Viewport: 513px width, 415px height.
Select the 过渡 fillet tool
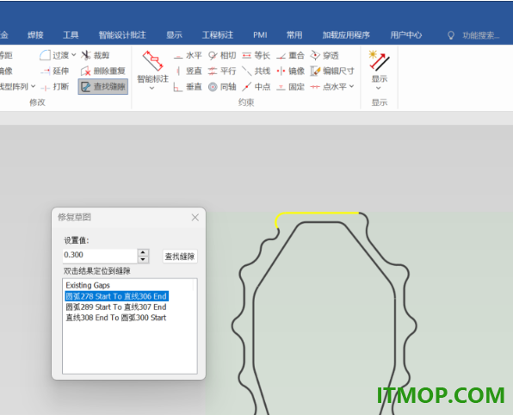pos(53,55)
